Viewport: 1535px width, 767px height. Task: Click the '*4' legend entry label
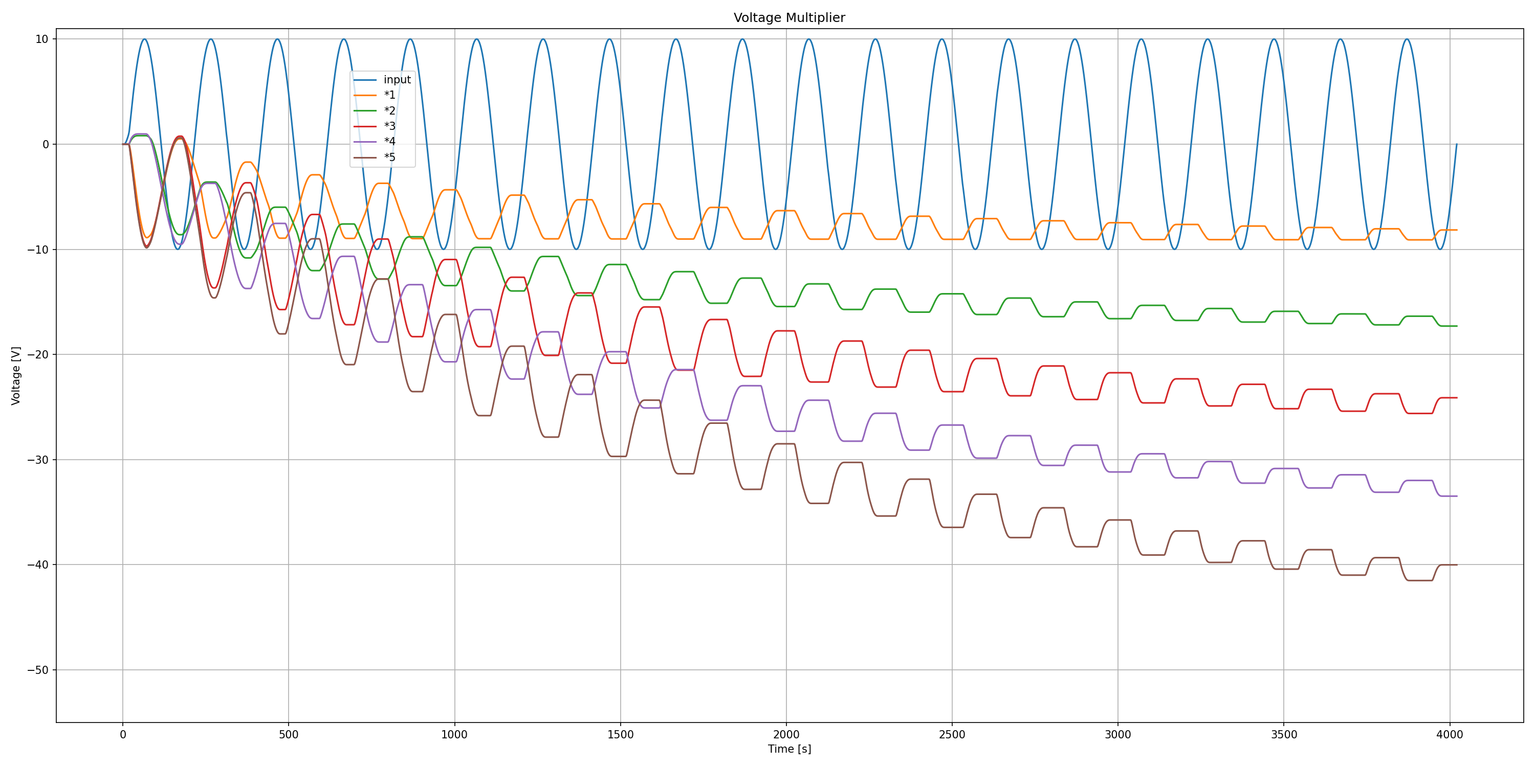pos(390,142)
